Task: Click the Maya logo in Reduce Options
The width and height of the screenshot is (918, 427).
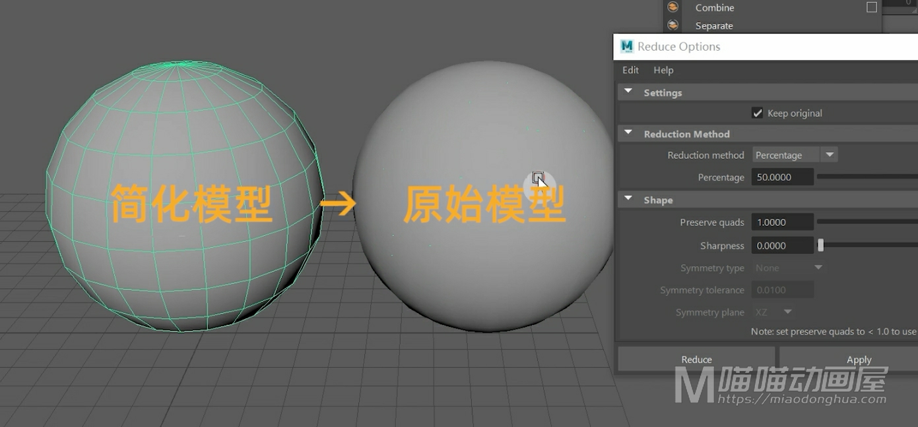Action: point(626,46)
